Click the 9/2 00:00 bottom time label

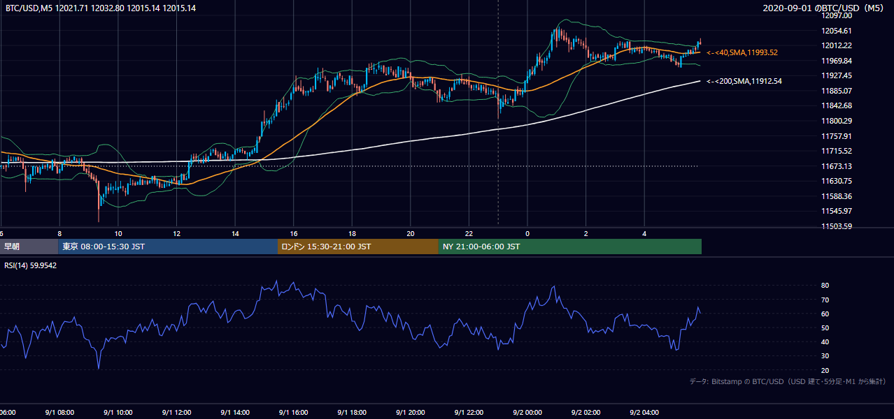pos(527,412)
